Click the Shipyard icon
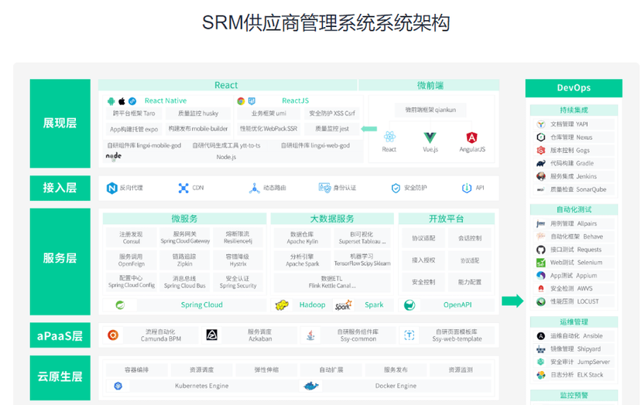This screenshot has width=641, height=405. (541, 349)
